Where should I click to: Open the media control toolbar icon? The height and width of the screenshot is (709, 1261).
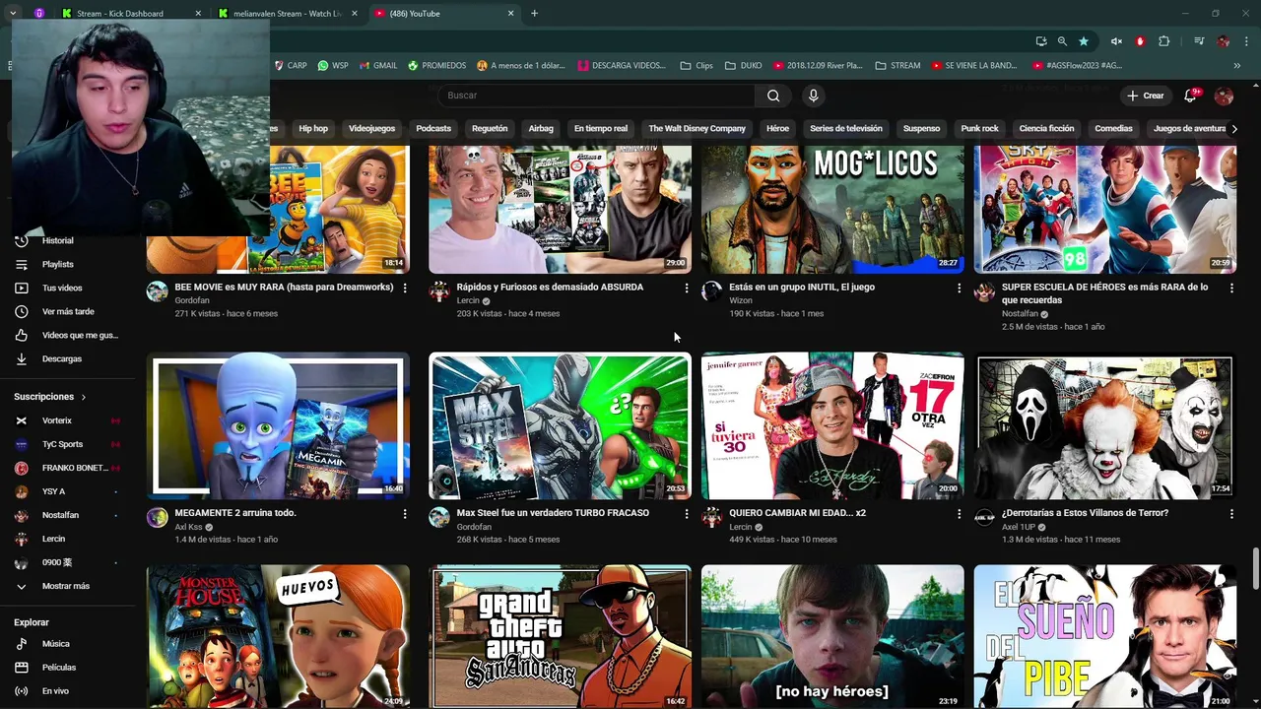pyautogui.click(x=1199, y=41)
